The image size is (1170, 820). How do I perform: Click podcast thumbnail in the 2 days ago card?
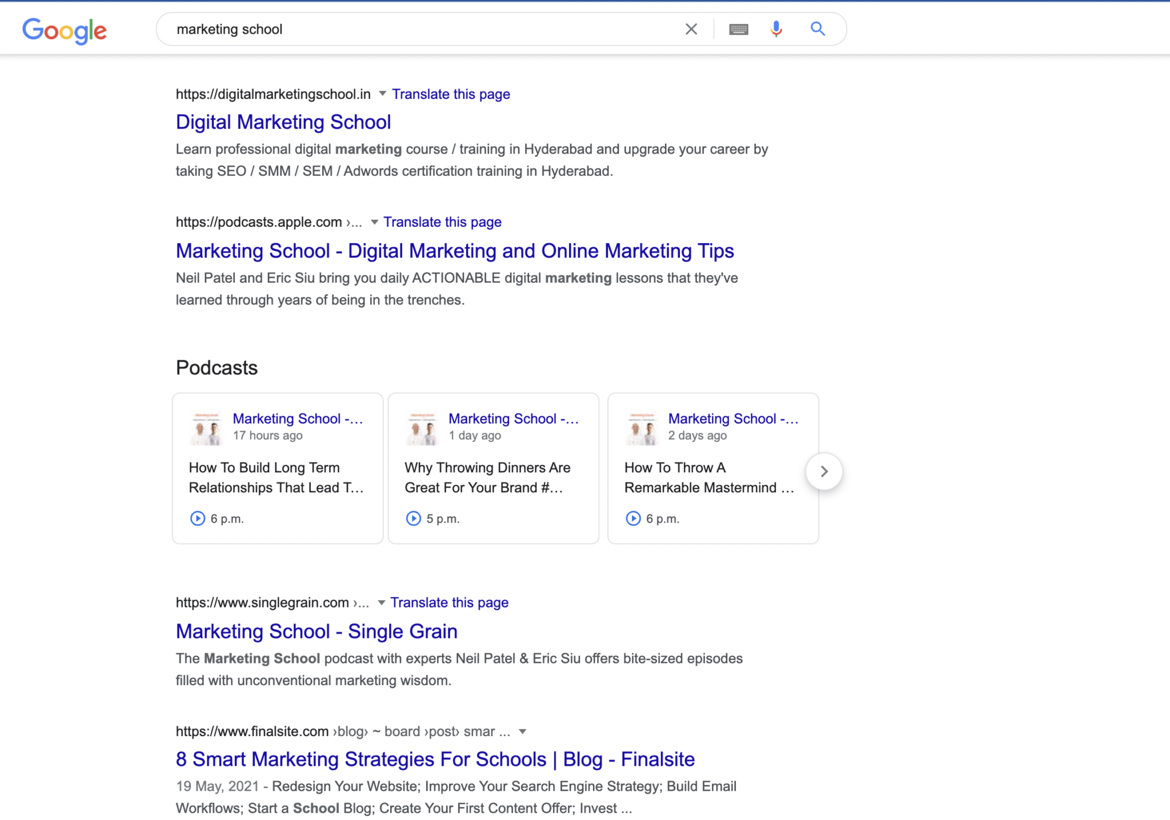[642, 429]
